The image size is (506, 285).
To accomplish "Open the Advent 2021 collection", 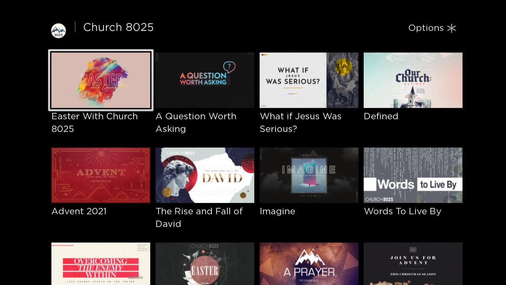I will coord(100,175).
